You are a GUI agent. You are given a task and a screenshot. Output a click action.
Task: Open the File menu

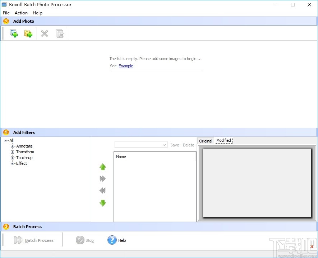point(6,13)
